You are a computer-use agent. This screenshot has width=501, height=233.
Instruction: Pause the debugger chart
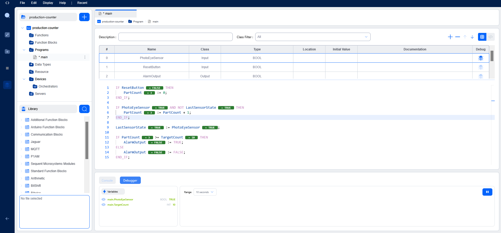click(487, 192)
